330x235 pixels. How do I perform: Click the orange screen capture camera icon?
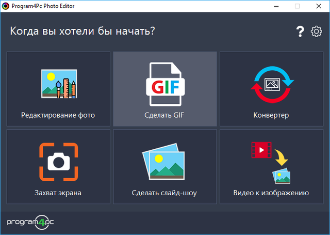[x=58, y=163]
